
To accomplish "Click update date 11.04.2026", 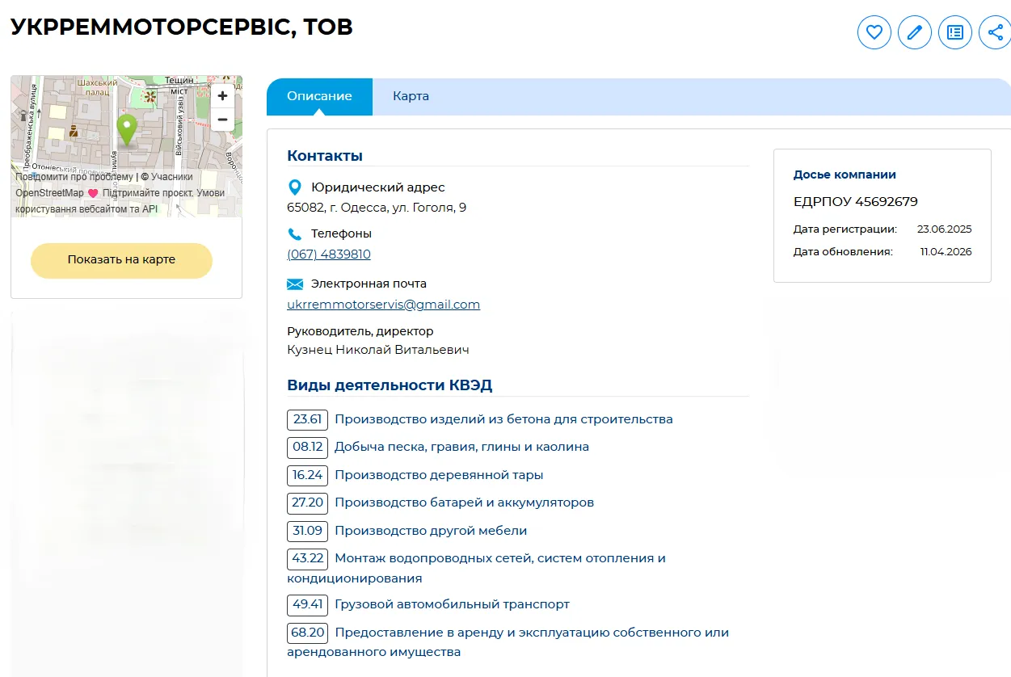I will [946, 252].
